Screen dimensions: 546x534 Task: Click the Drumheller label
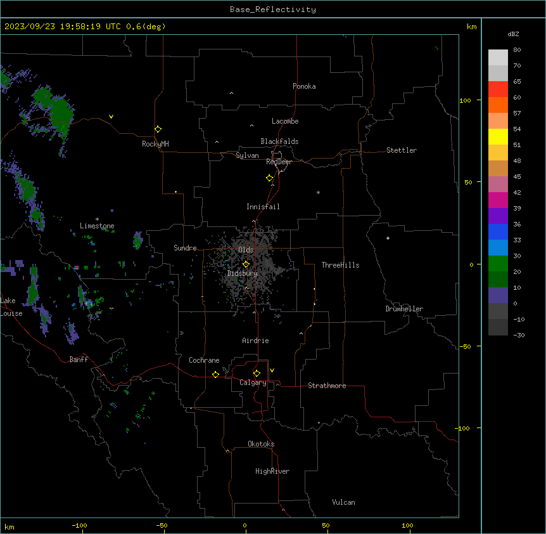click(x=404, y=309)
